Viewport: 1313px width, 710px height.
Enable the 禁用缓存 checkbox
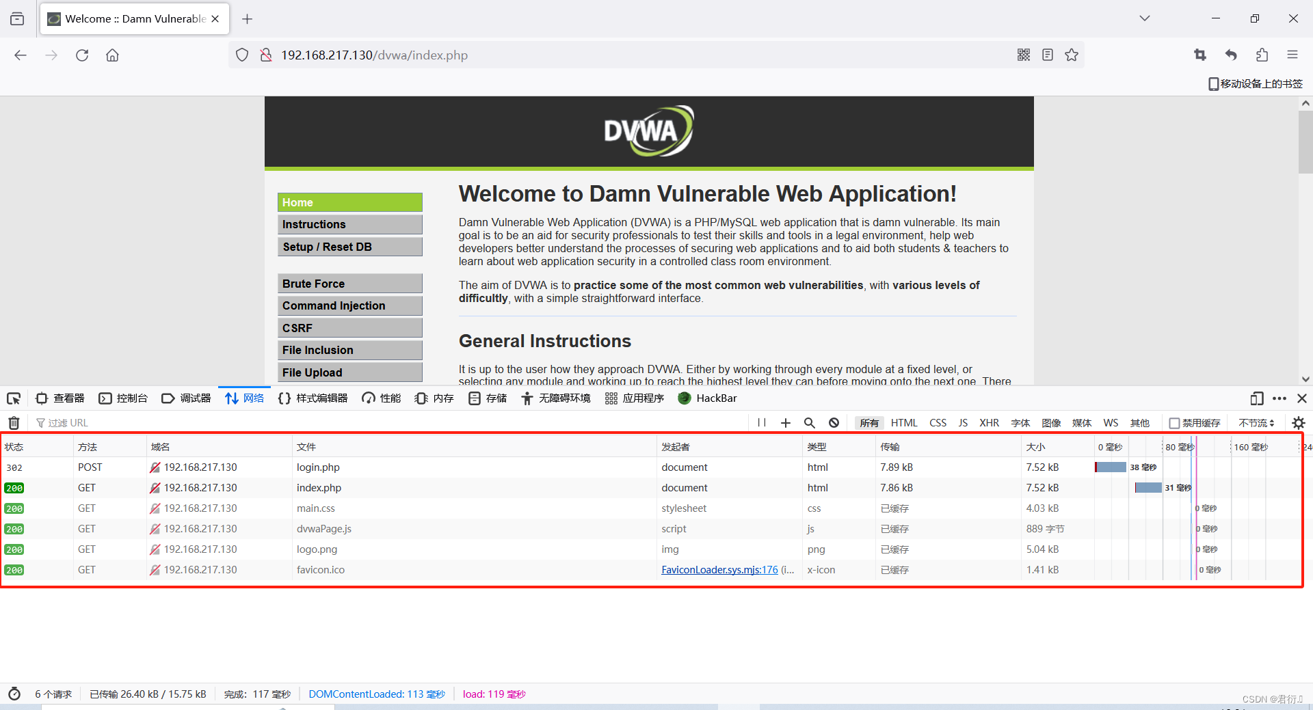click(x=1174, y=423)
